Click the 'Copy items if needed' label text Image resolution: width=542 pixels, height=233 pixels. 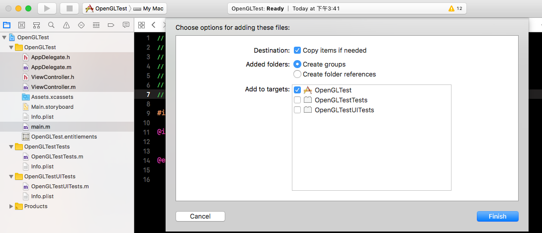(x=335, y=50)
